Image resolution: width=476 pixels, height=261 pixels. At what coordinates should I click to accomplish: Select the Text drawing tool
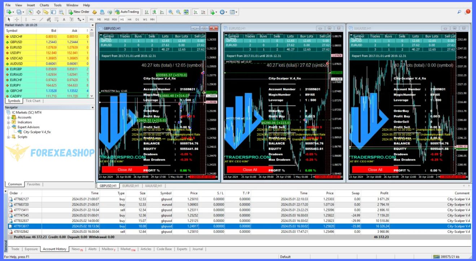click(x=64, y=19)
